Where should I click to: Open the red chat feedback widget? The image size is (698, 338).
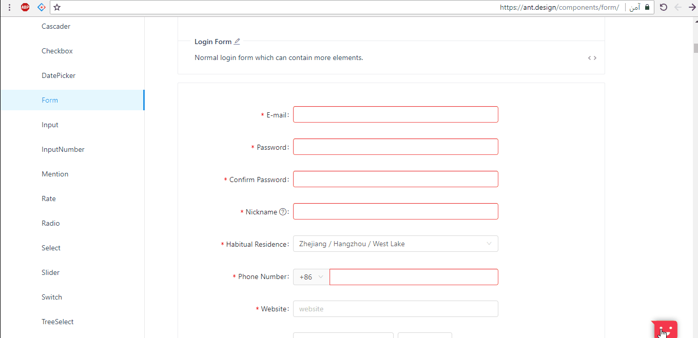point(664,329)
